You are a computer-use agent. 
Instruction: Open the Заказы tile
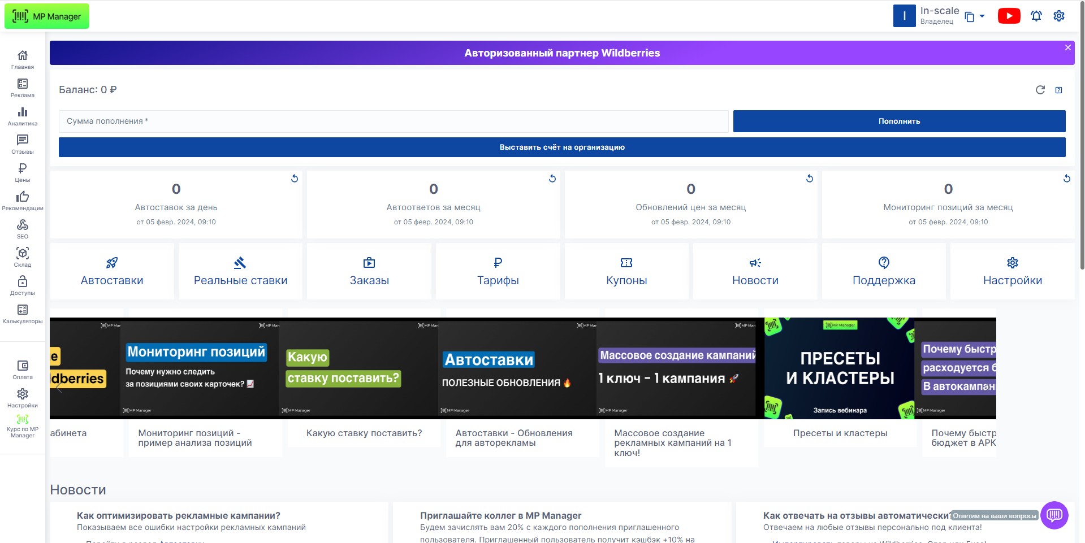(x=369, y=271)
